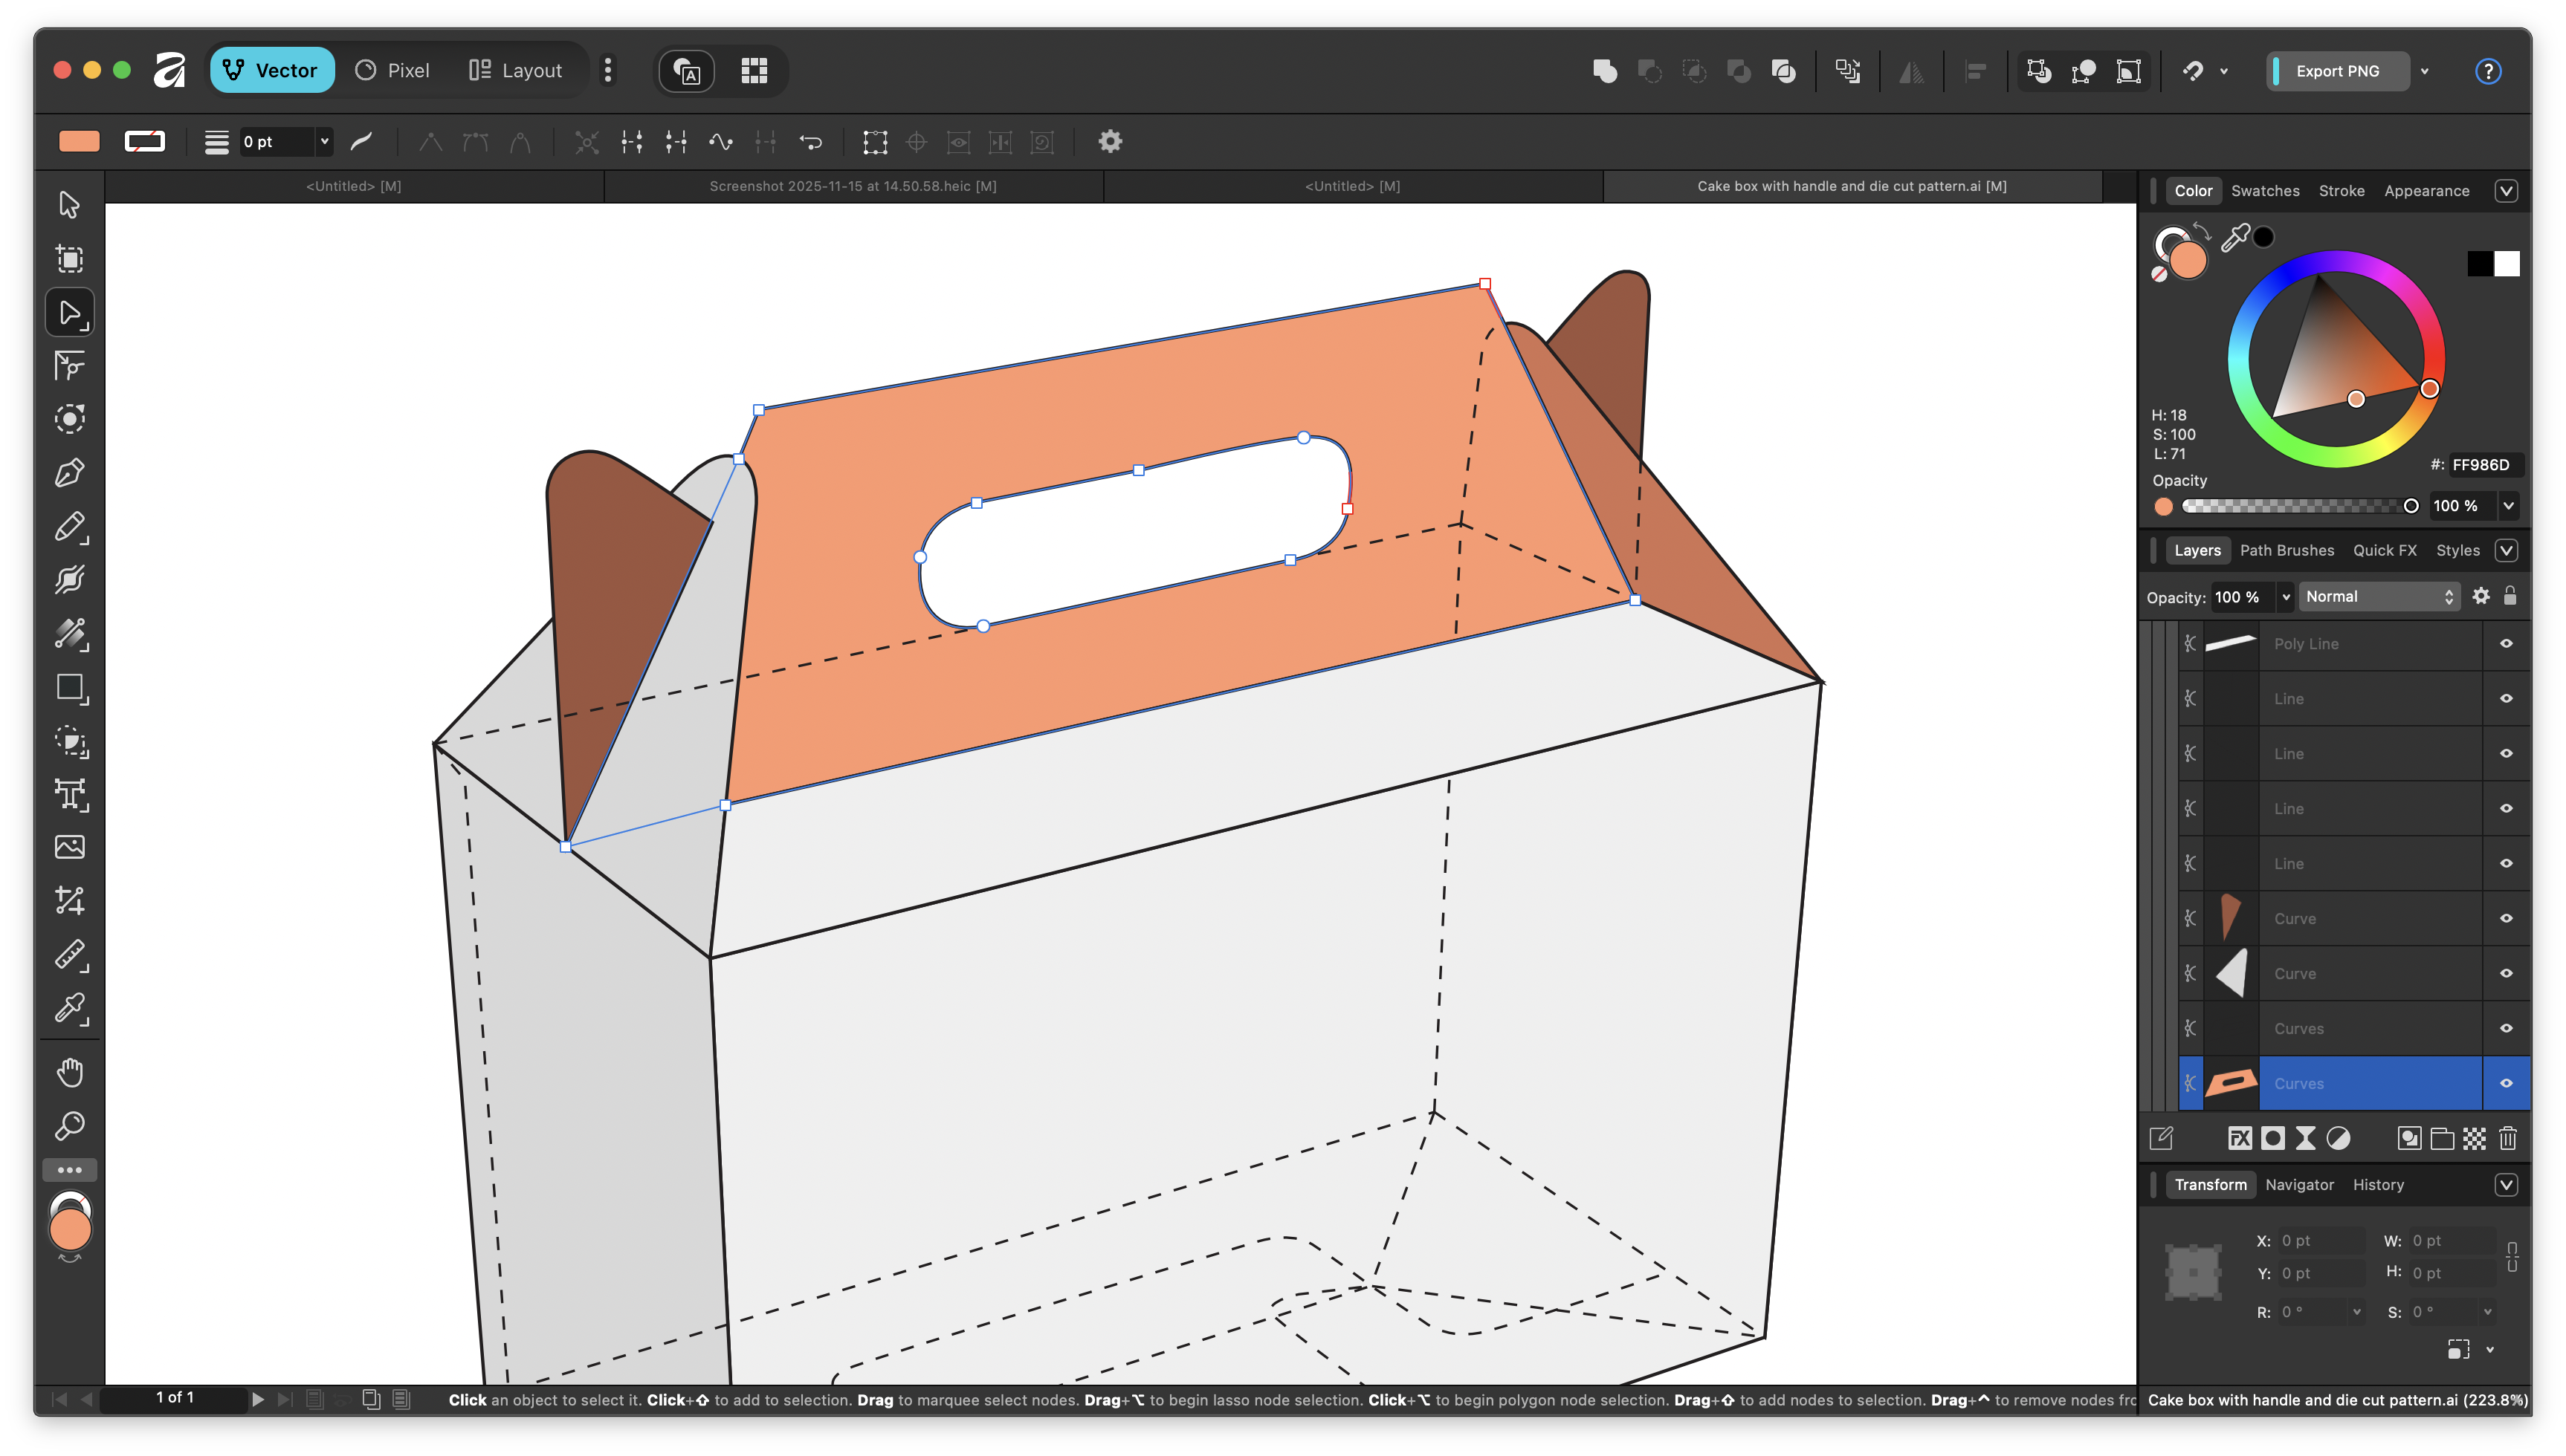Select the Move tool arrow
2566x1456 pixels.
[69, 205]
